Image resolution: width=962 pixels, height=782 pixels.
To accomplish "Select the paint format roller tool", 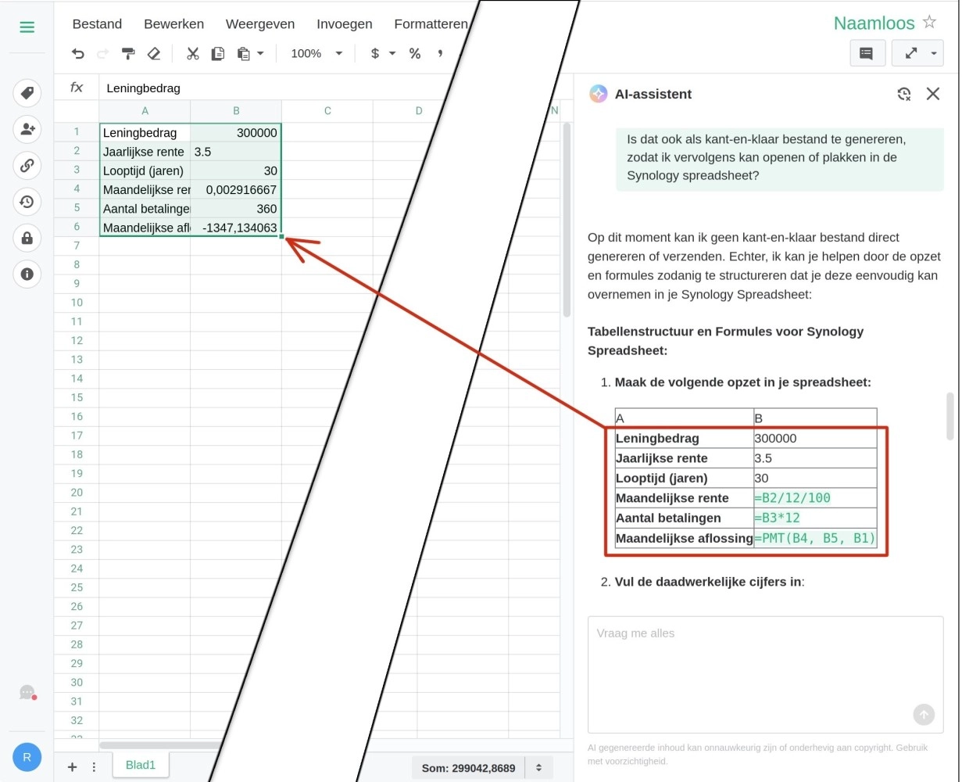I will (128, 53).
